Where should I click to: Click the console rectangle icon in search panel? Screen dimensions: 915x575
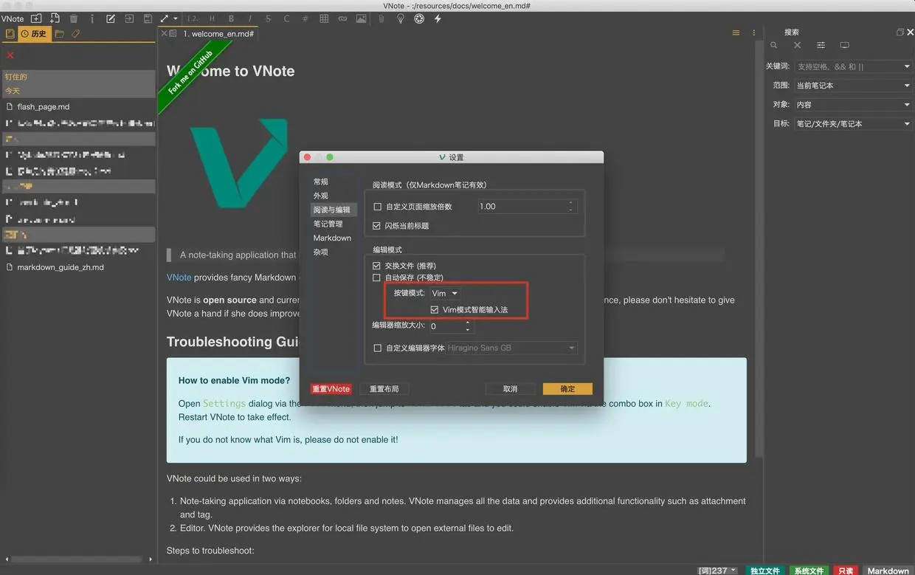point(844,46)
